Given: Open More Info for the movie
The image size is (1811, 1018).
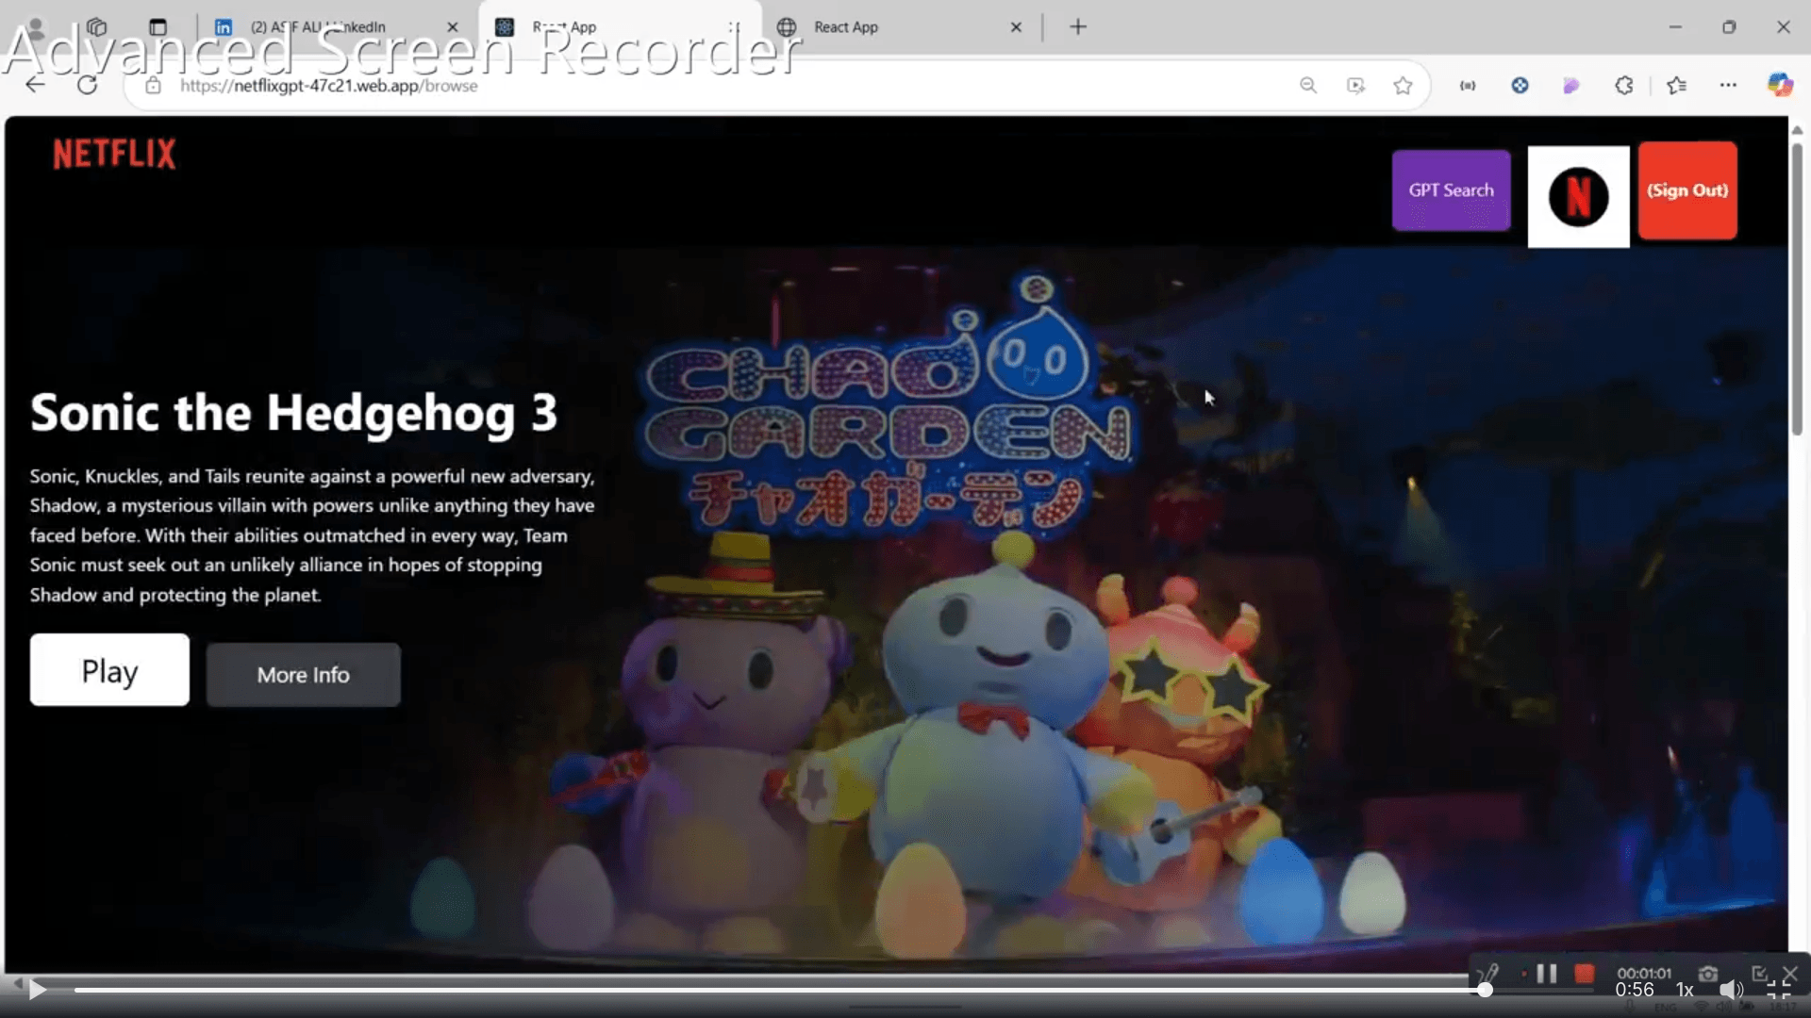Looking at the screenshot, I should pos(304,675).
